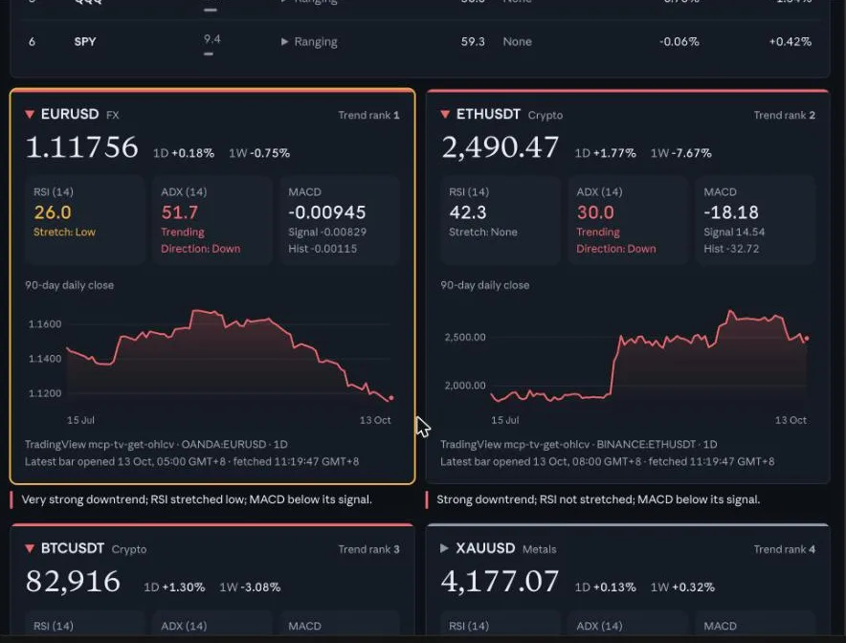Viewport: 846px width, 643px height.
Task: Click the EURUSD RSI value 26.0
Action: pyautogui.click(x=53, y=212)
